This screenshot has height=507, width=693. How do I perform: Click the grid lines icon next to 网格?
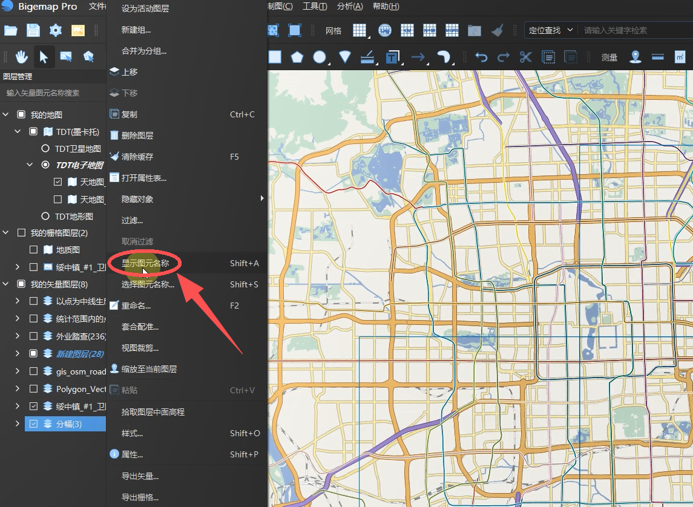[x=360, y=30]
